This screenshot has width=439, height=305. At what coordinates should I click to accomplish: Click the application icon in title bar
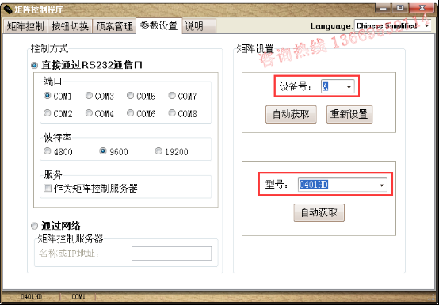(8, 10)
